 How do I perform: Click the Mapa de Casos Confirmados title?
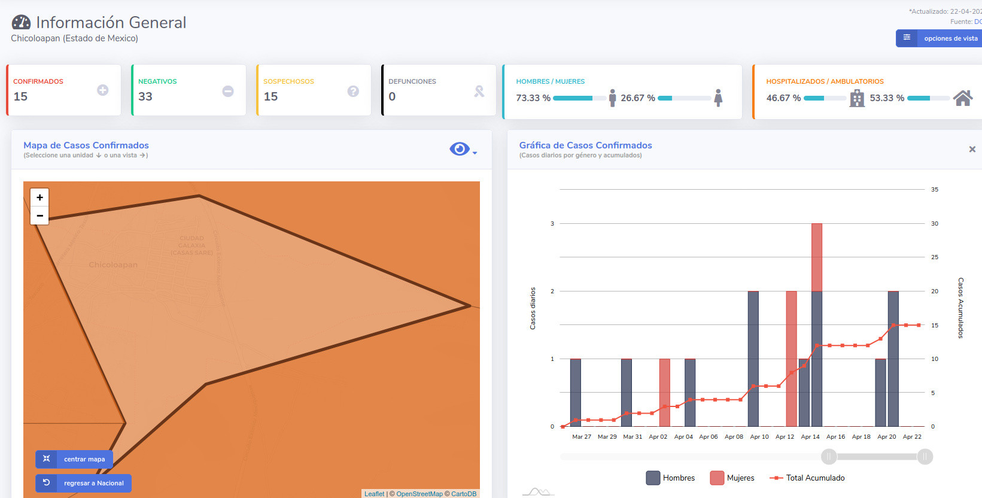click(86, 145)
